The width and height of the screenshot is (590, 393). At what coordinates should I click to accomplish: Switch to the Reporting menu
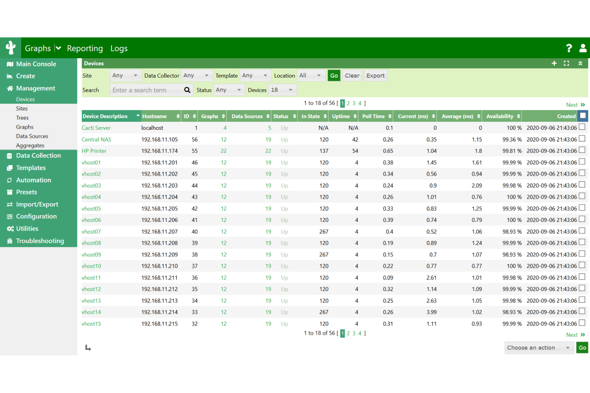[x=85, y=48]
